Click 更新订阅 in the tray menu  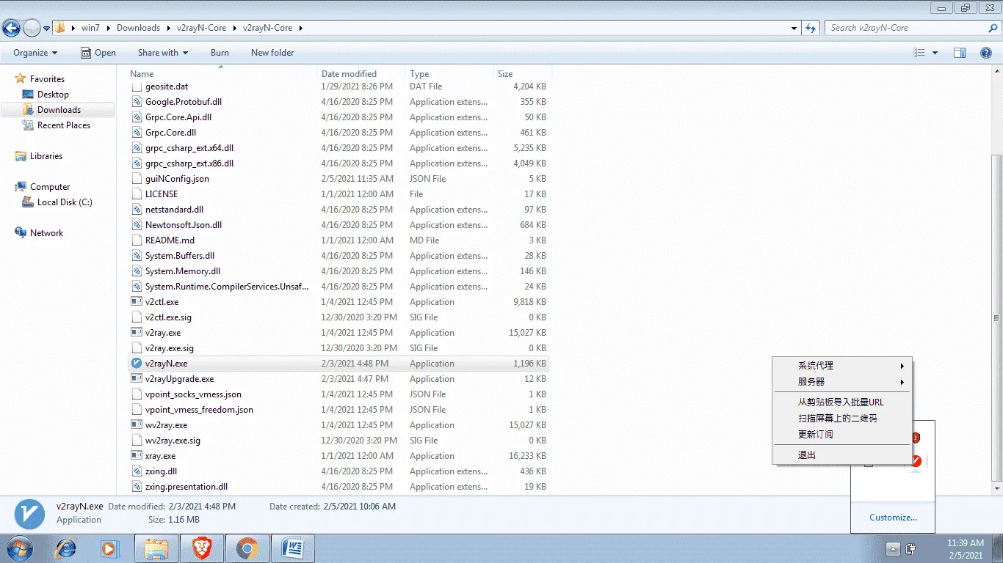tap(842, 435)
